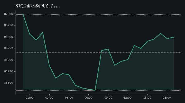Click the "85750" y-axis label

pos(8,71)
